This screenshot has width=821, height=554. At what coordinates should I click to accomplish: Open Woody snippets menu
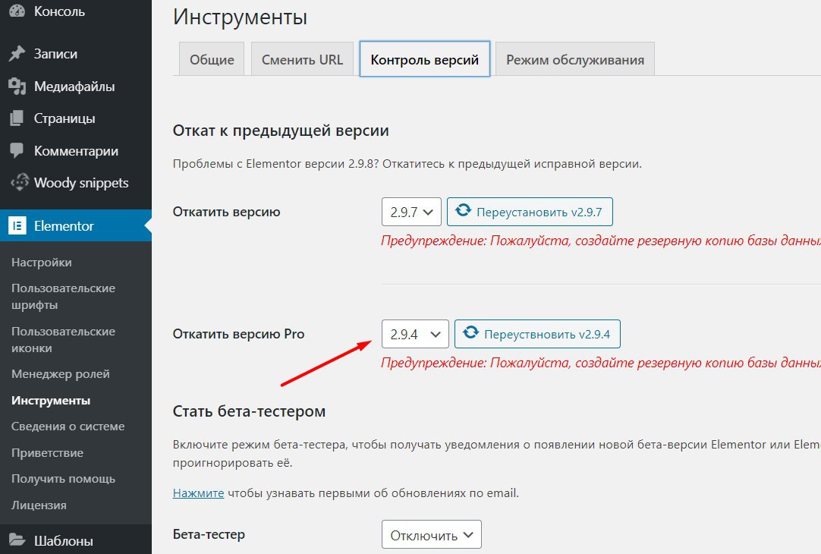click(x=81, y=183)
